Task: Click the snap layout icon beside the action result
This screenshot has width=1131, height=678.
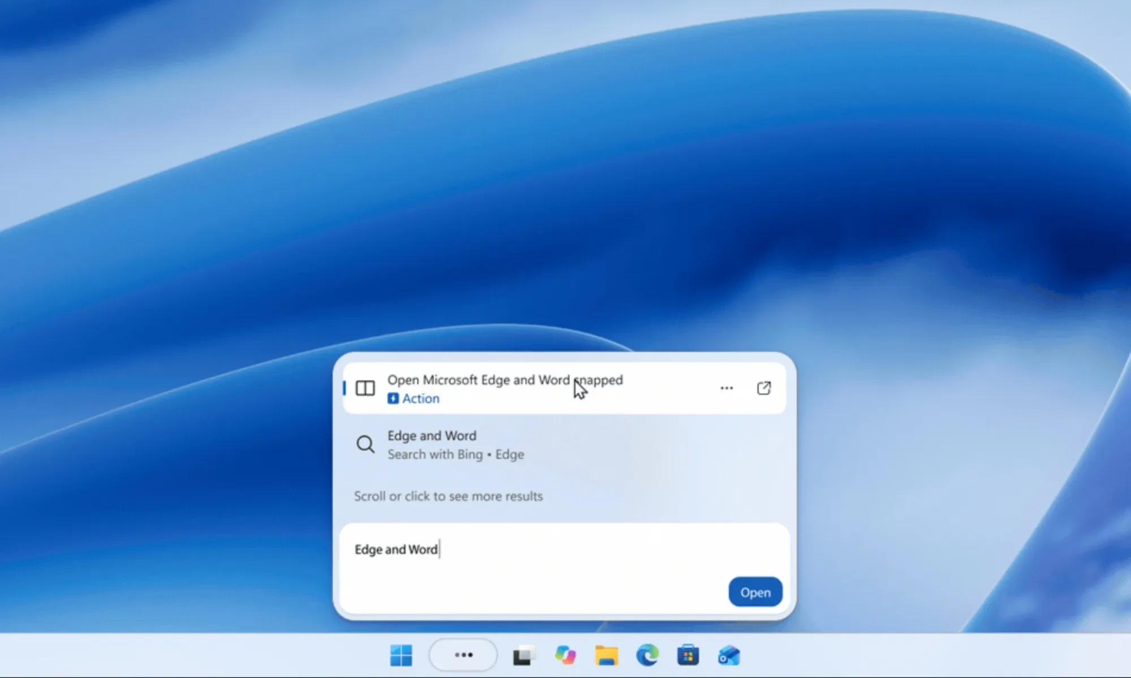Action: pyautogui.click(x=365, y=388)
